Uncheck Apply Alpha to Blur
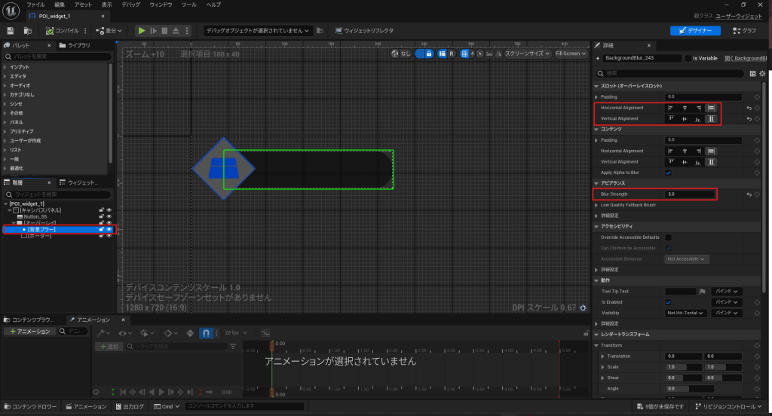 (669, 173)
